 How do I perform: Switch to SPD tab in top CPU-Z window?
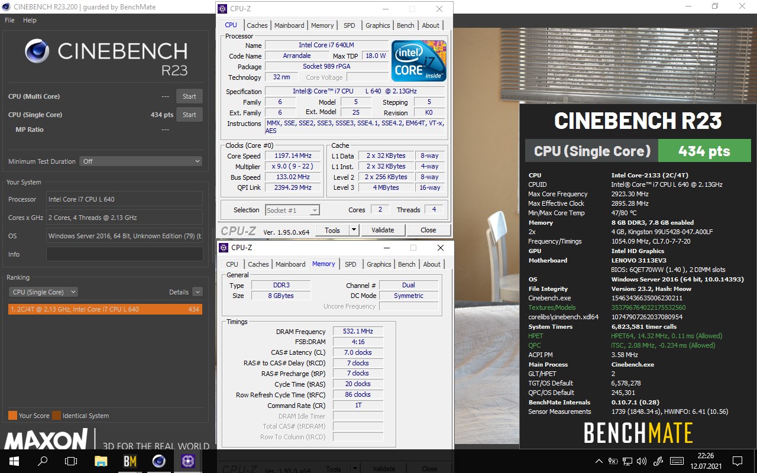(x=350, y=25)
